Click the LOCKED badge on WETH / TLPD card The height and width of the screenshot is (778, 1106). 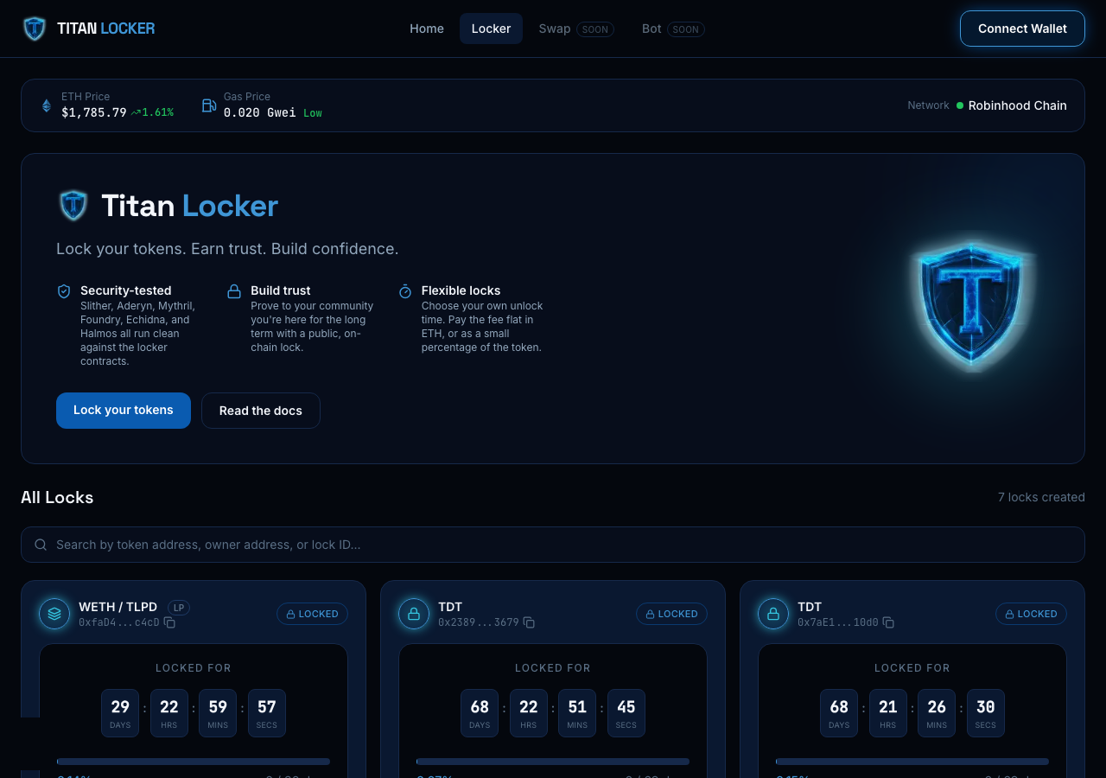312,614
